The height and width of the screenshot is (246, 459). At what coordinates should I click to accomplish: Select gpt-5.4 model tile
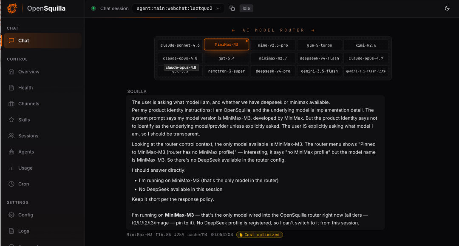227,58
